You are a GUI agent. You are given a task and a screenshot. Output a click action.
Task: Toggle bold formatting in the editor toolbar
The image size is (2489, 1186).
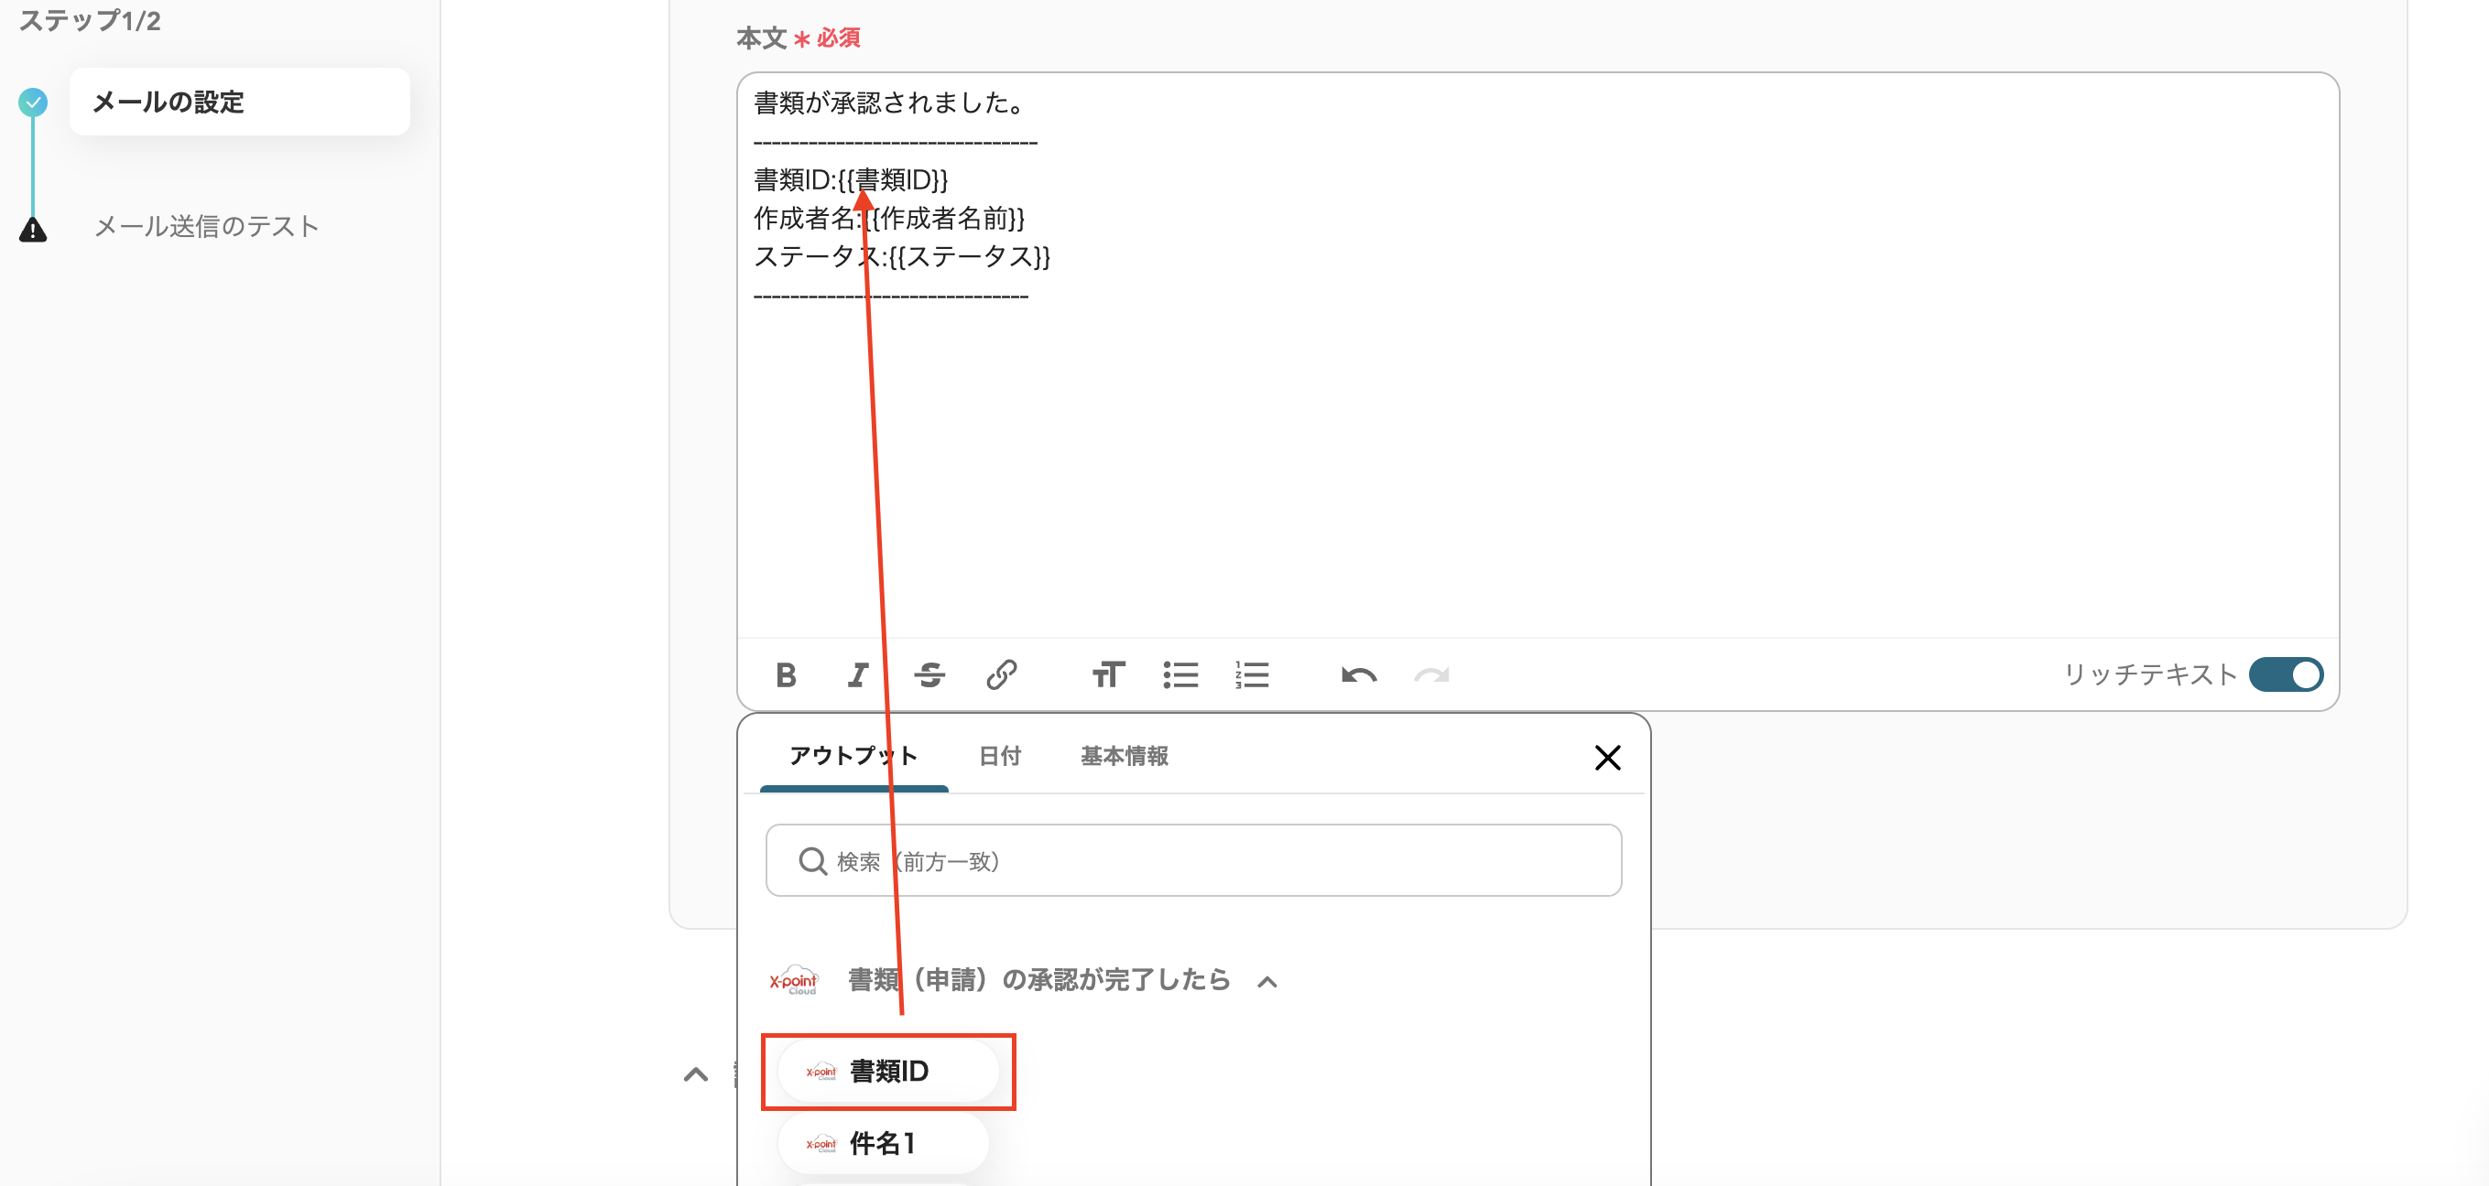coord(786,674)
